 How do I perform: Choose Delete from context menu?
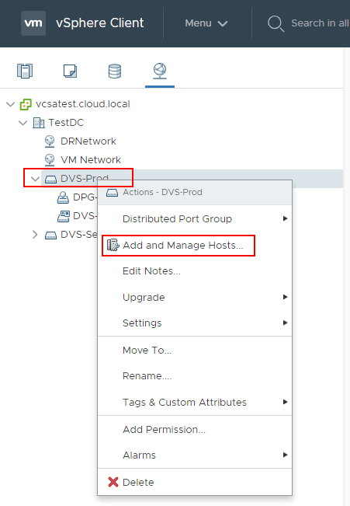pos(195,482)
